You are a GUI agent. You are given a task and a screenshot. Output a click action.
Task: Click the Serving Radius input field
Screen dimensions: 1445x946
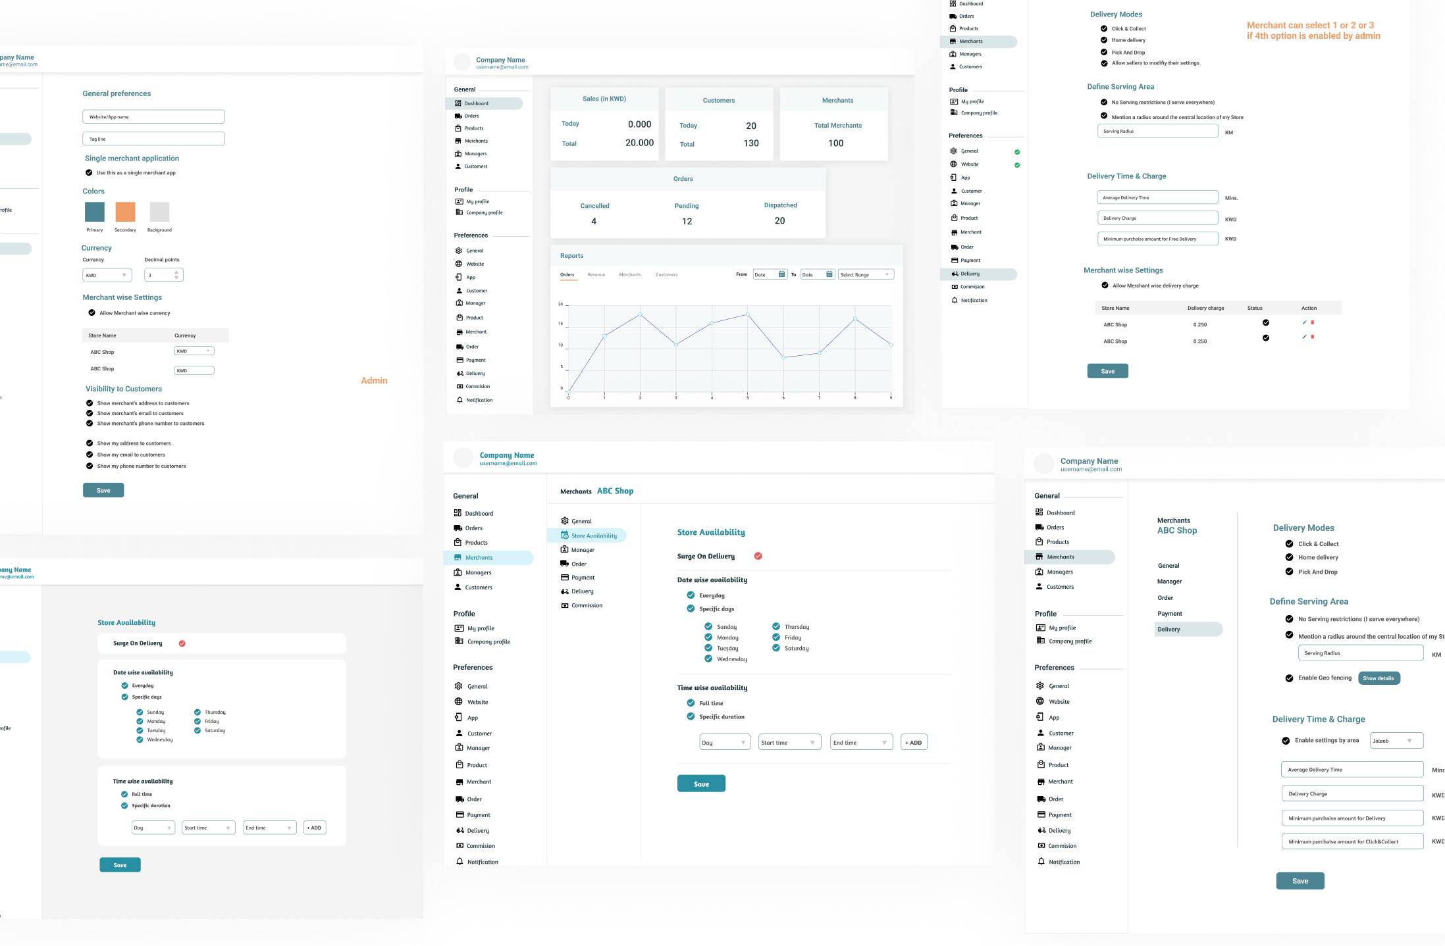[x=1157, y=131]
